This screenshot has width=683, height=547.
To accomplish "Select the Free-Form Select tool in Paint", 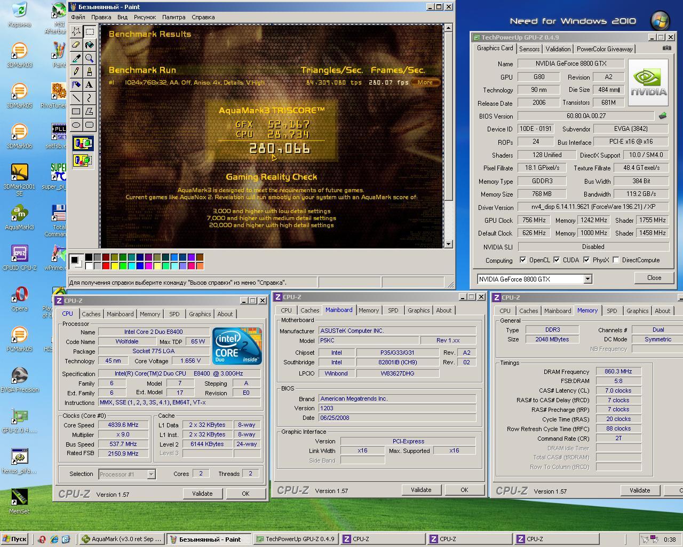I will [76, 32].
